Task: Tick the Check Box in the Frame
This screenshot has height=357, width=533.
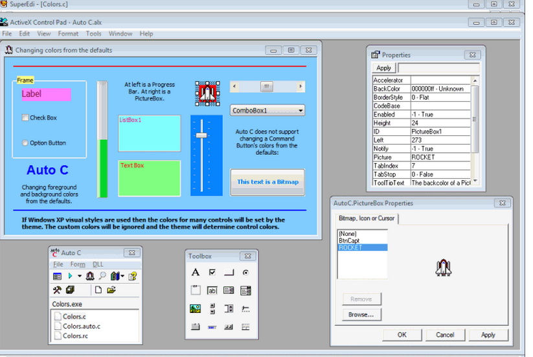Action: pos(25,118)
